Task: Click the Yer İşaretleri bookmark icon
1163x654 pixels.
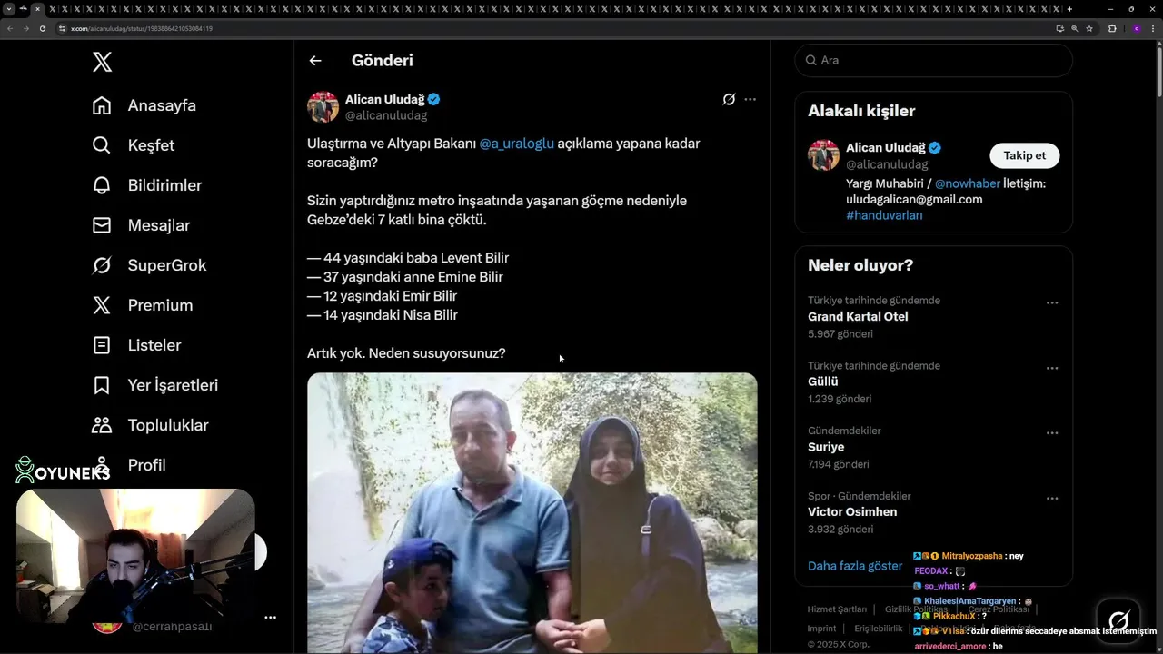Action: coord(102,385)
